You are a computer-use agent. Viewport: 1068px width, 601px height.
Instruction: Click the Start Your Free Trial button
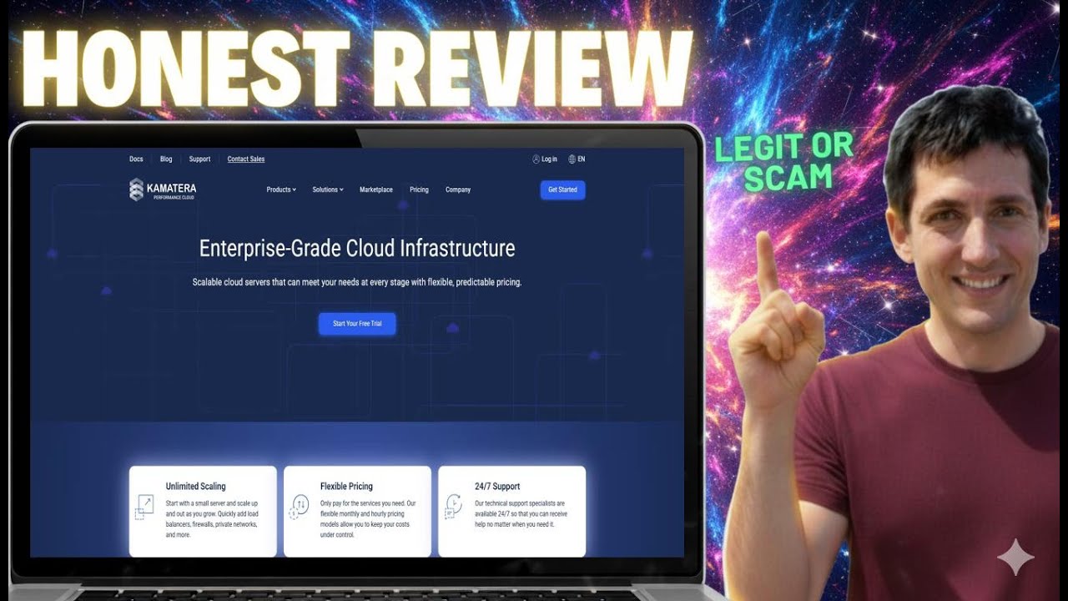click(x=357, y=323)
